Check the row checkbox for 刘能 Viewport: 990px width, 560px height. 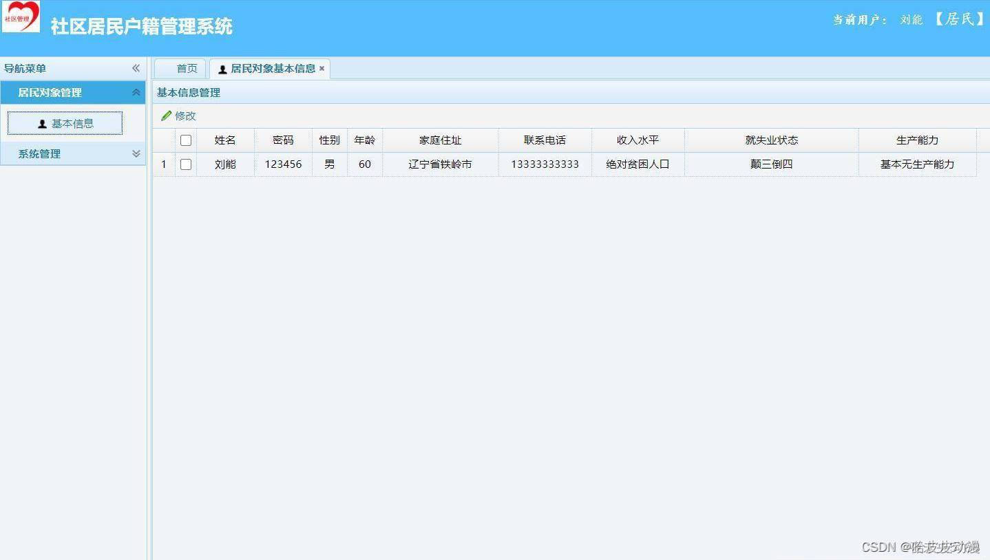click(x=186, y=164)
